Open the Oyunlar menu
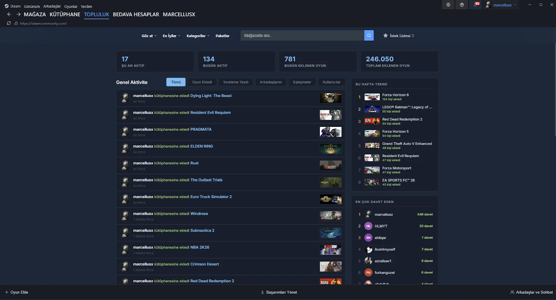Screen dimensions: 556x300 (x=71, y=6)
